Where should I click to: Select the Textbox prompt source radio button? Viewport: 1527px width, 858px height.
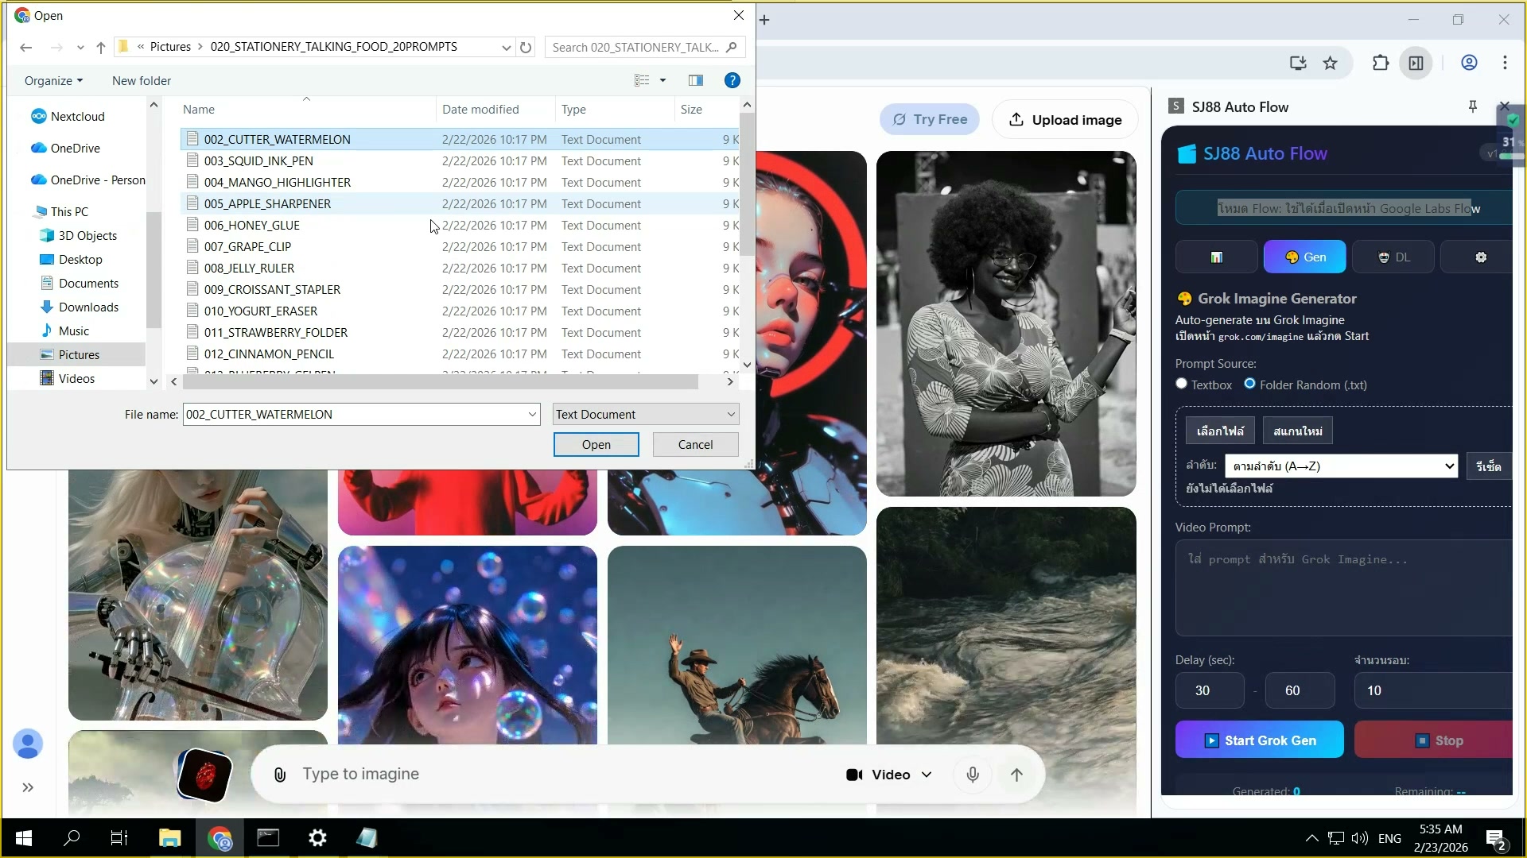tap(1183, 384)
